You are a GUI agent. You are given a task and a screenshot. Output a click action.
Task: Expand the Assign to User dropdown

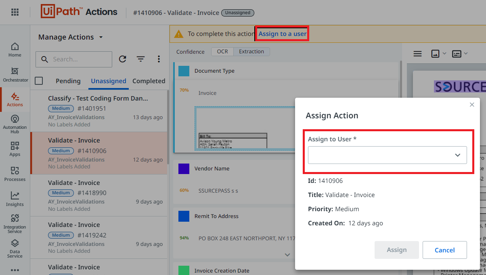pos(388,155)
